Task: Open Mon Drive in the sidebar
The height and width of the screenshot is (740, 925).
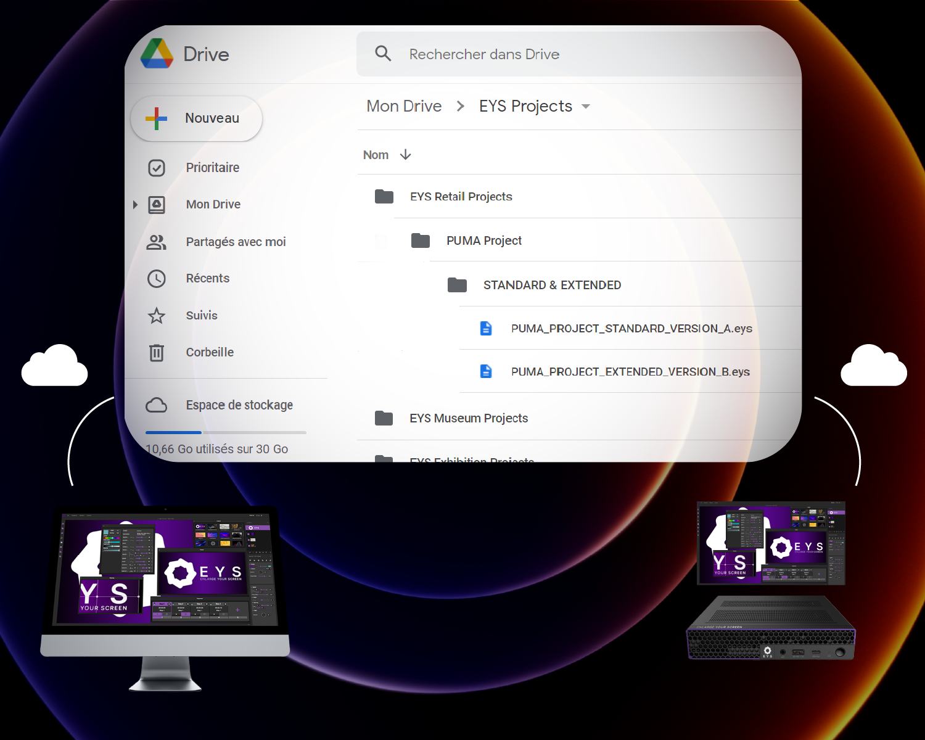Action: tap(213, 205)
